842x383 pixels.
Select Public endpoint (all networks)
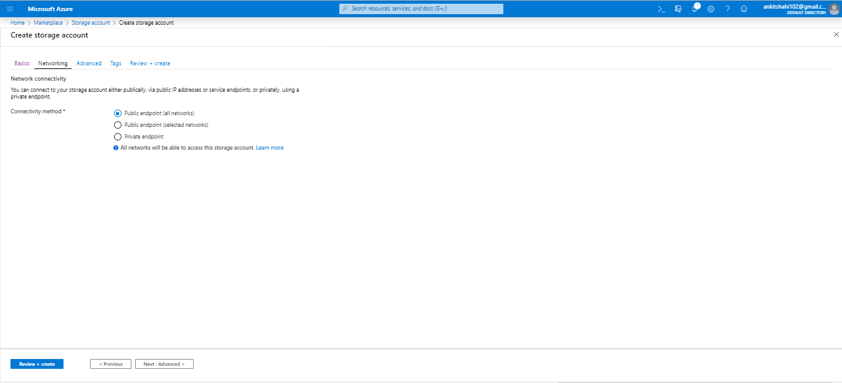pos(117,113)
